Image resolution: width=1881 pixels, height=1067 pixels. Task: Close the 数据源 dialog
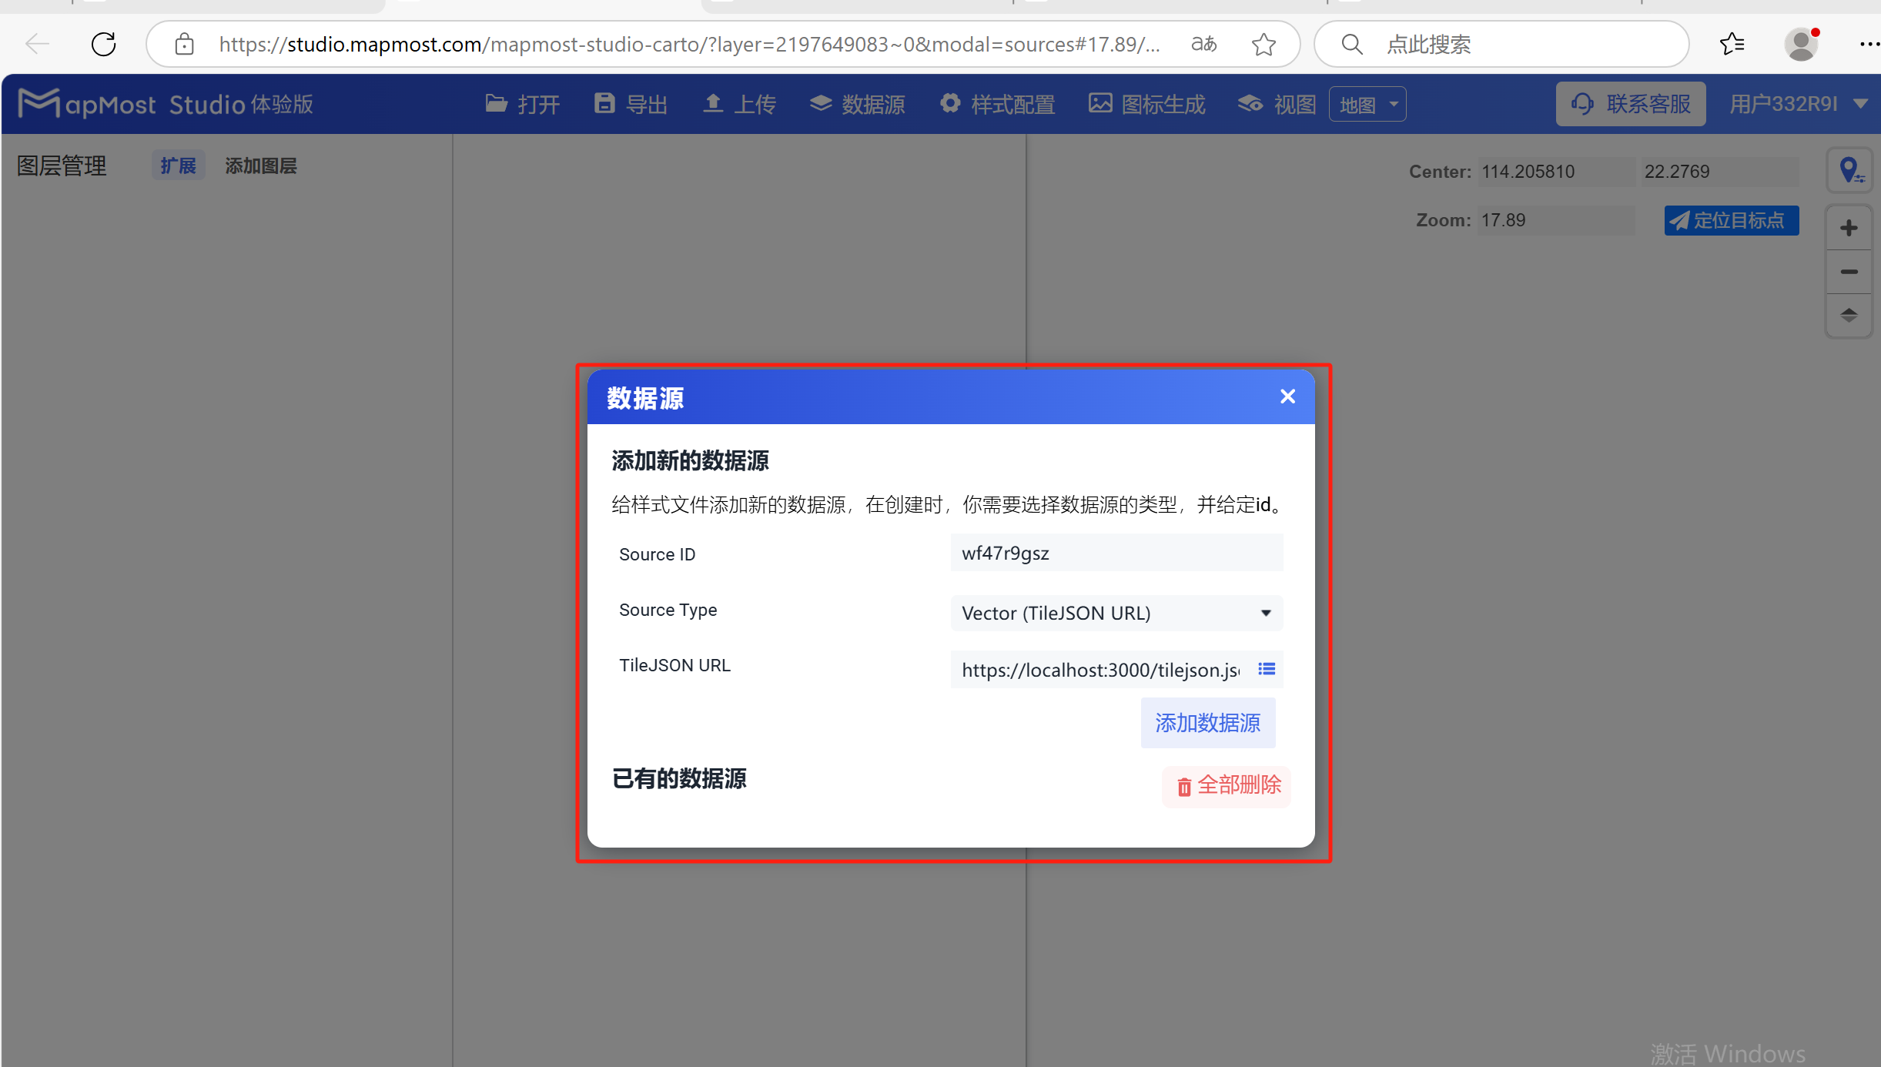point(1287,396)
